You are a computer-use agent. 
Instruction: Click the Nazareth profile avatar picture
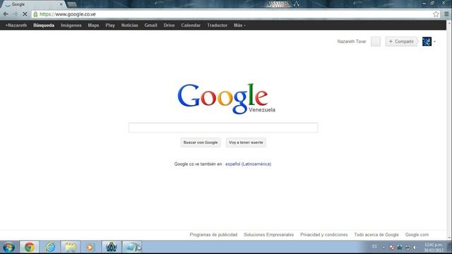coord(427,42)
